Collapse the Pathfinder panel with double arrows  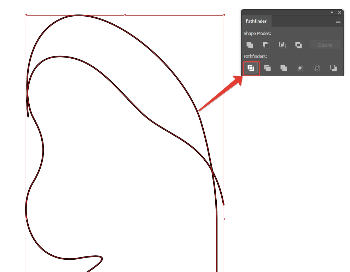point(332,12)
